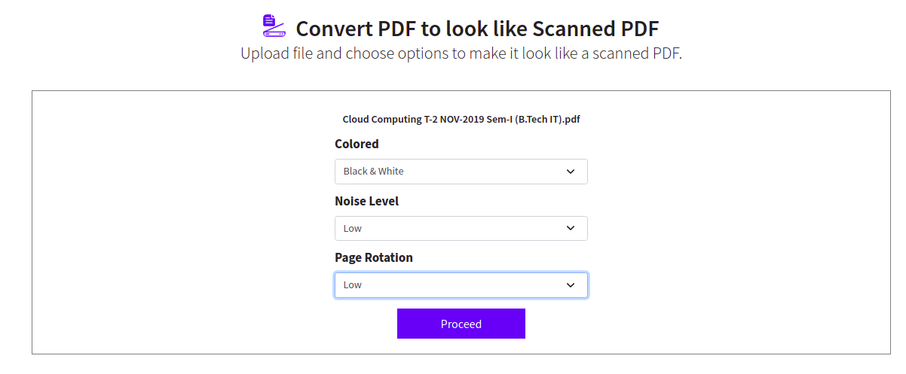Click the uploaded Cloud Computing PDF filename
Image resolution: width=906 pixels, height=374 pixels.
(461, 119)
